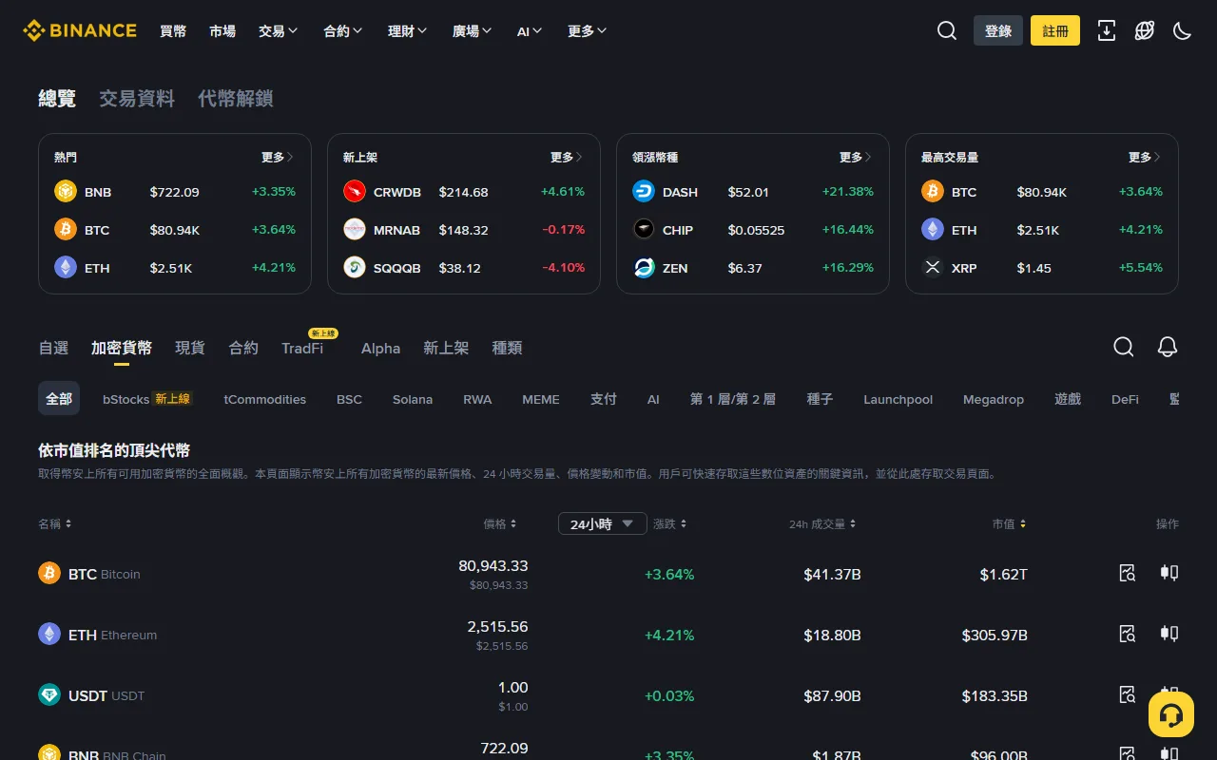Sort table by 市值 column
Screen dimensions: 1217x760
pyautogui.click(x=1010, y=523)
